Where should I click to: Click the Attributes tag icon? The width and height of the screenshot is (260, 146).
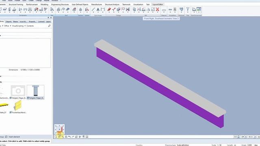[182, 9]
